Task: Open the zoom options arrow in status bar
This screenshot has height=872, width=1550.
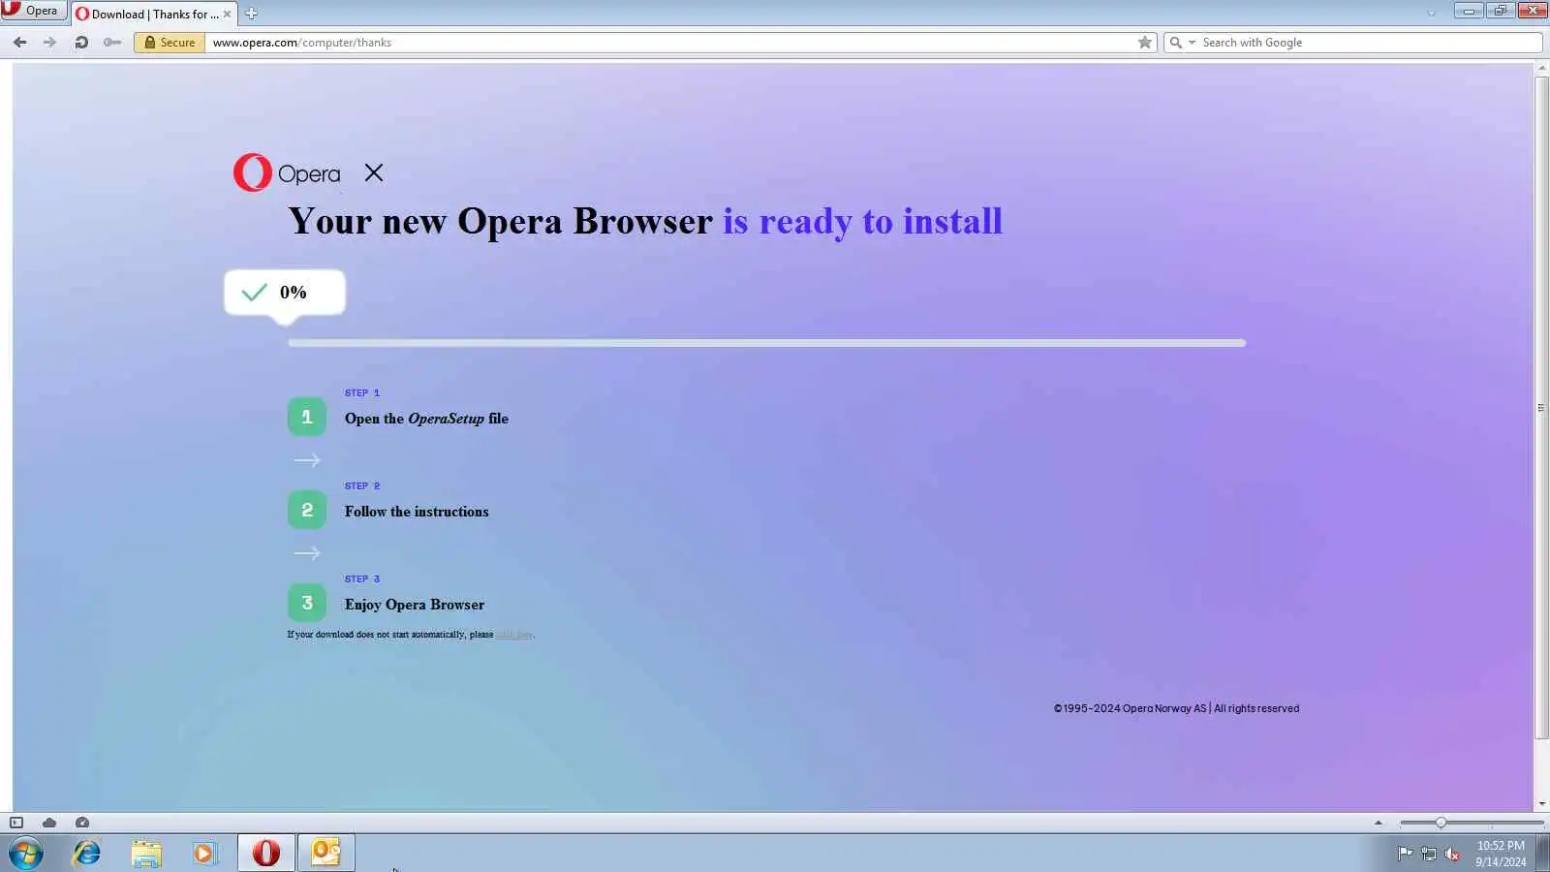Action: coord(1379,823)
